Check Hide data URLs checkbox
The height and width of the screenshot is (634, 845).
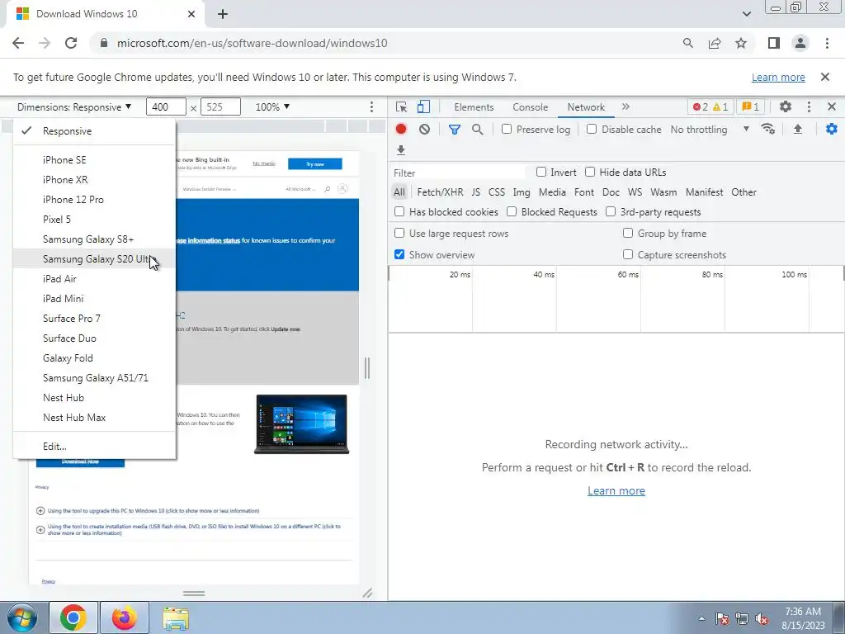[x=590, y=172]
